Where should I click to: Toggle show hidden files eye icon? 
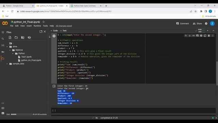click(x=29, y=38)
